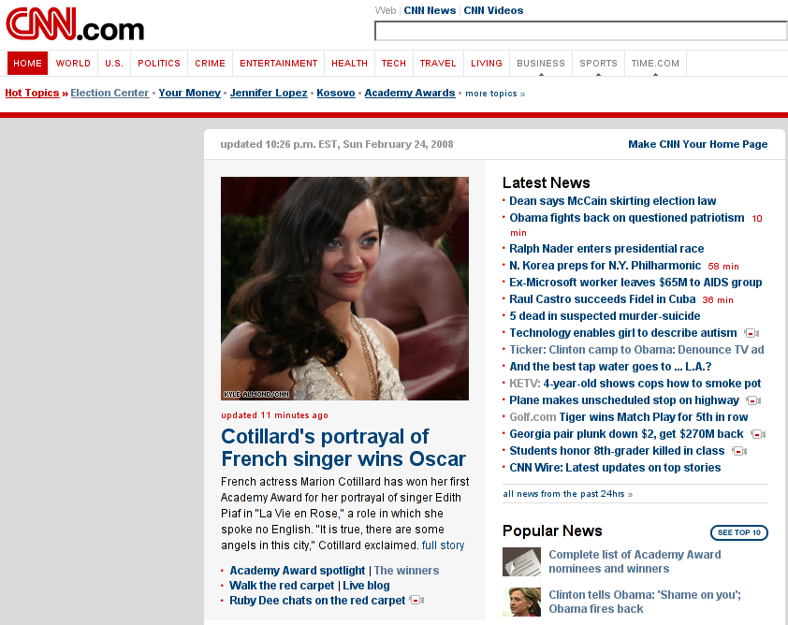788x625 pixels.
Task: Click Make CNN Your Home Page
Action: point(697,144)
